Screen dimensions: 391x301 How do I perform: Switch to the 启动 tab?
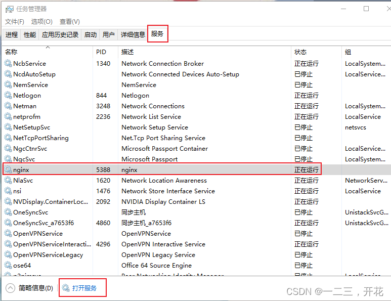click(x=90, y=34)
